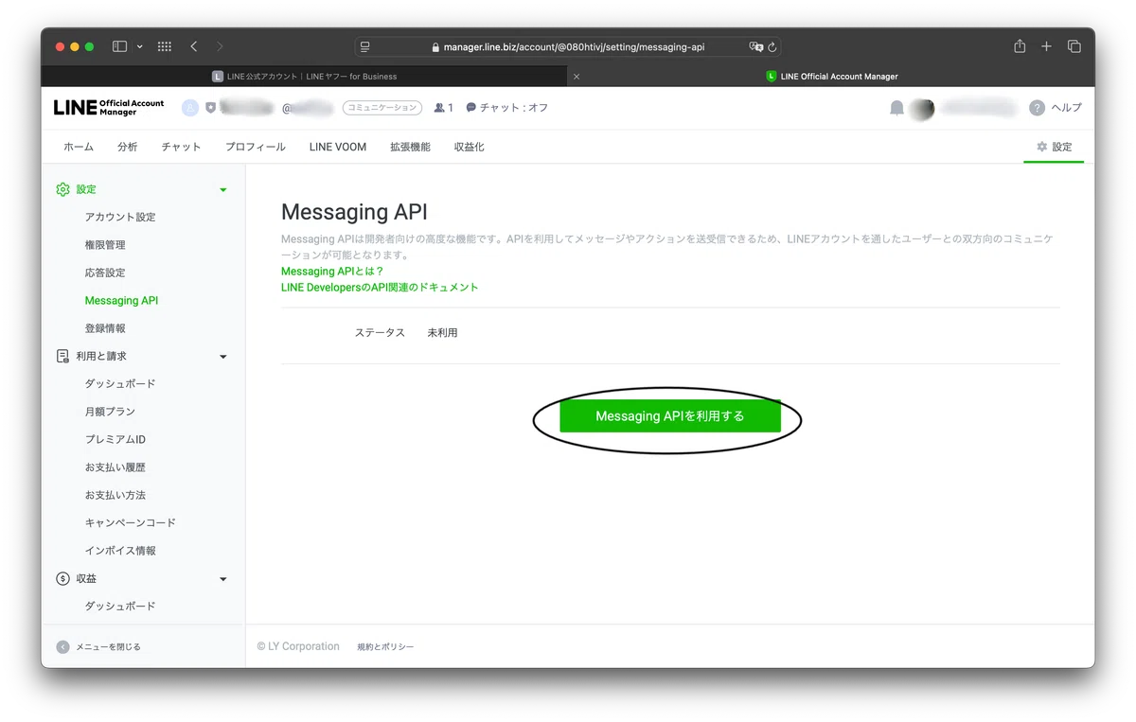Select お支払い方法 in the sidebar
Screen dimensions: 1136x722
pos(115,495)
